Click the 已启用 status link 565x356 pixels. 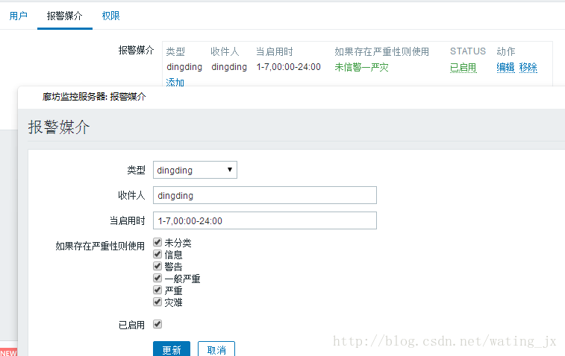coord(463,67)
